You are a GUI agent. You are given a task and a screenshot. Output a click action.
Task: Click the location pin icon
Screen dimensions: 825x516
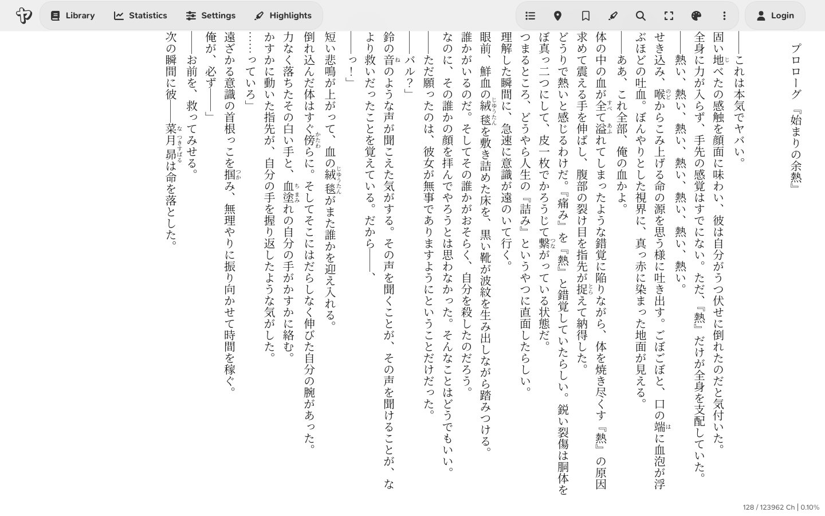click(x=558, y=16)
